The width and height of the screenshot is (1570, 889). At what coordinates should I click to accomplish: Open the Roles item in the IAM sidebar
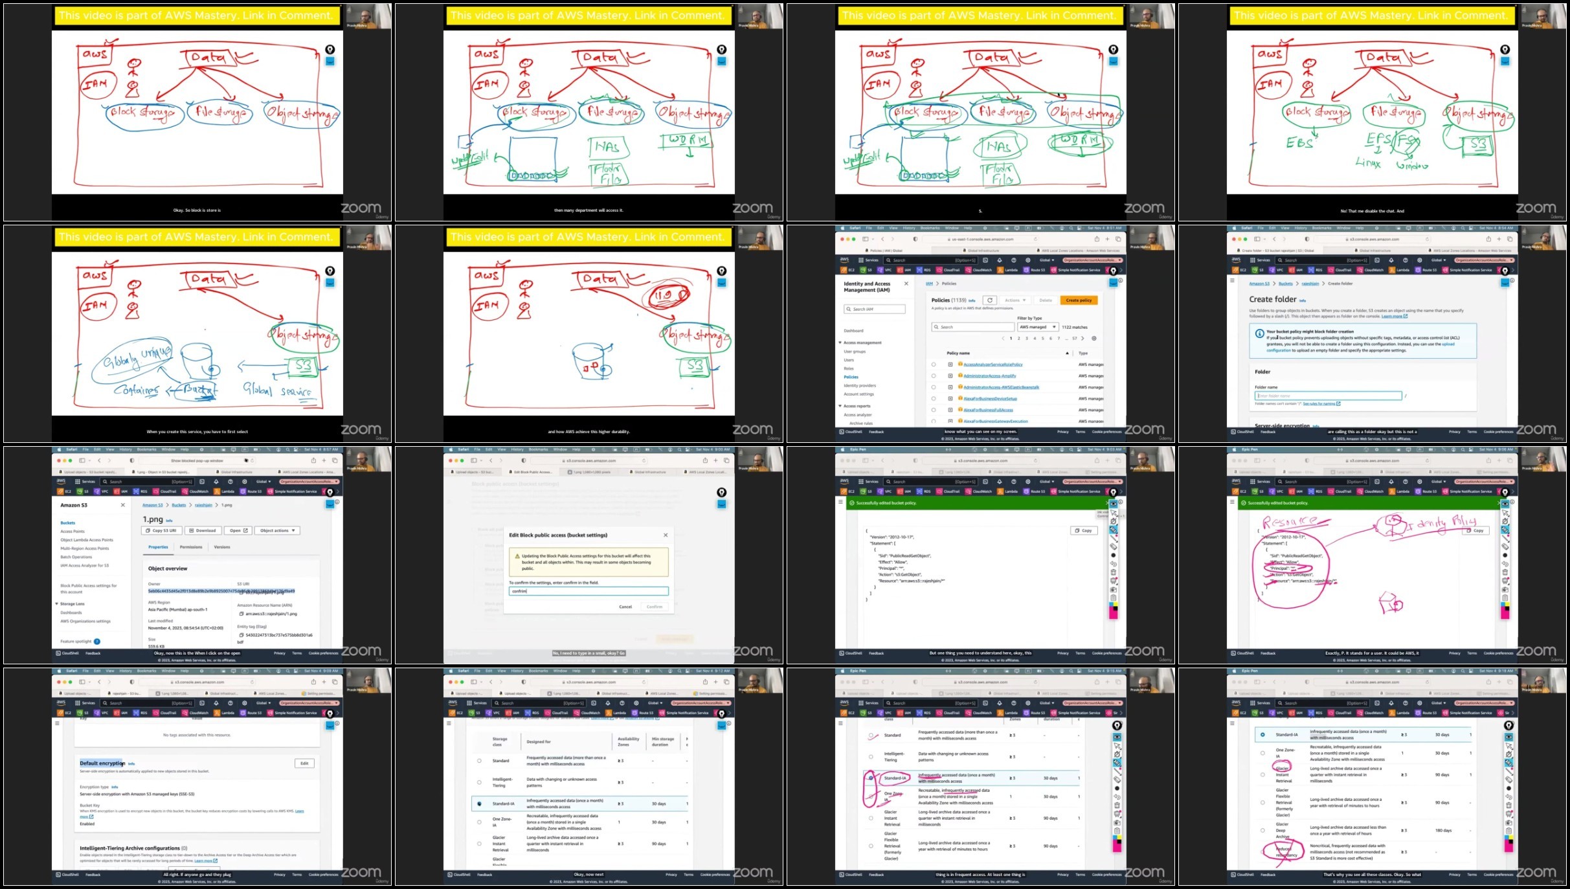click(849, 368)
